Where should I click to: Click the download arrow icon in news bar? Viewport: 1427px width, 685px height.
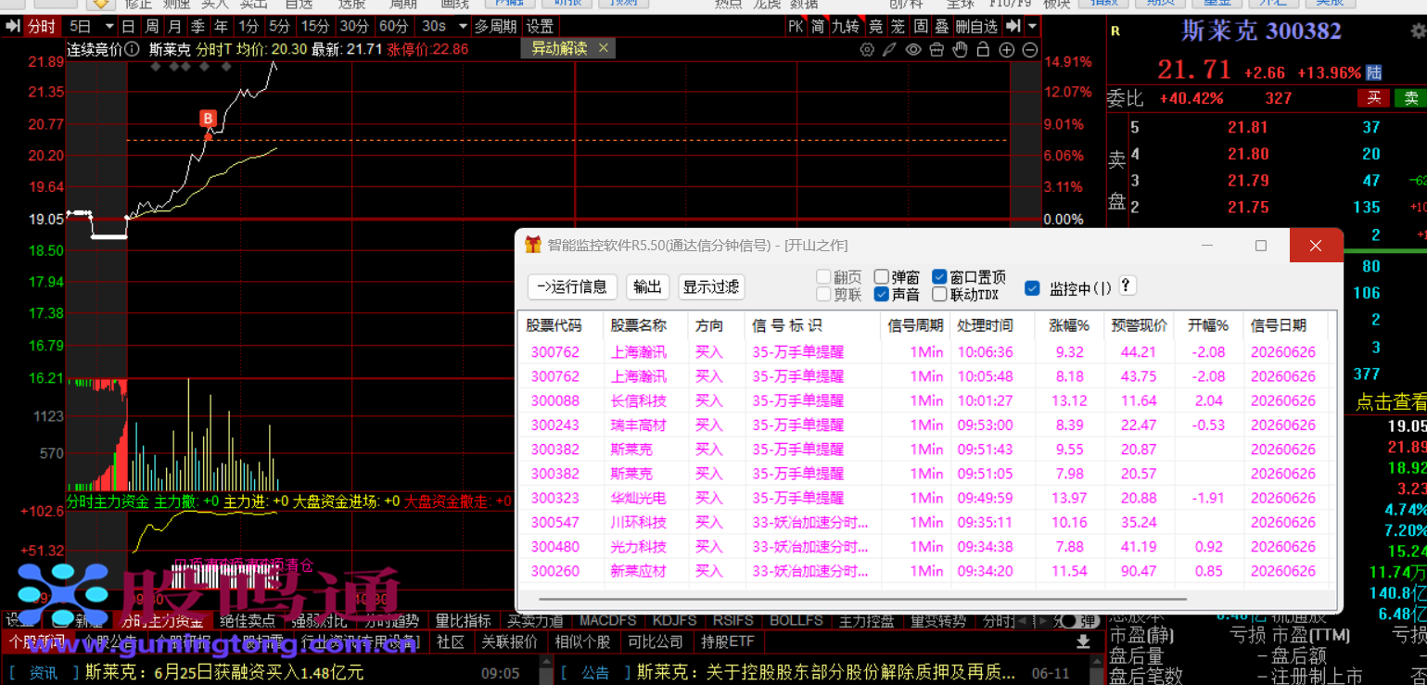tap(1083, 641)
